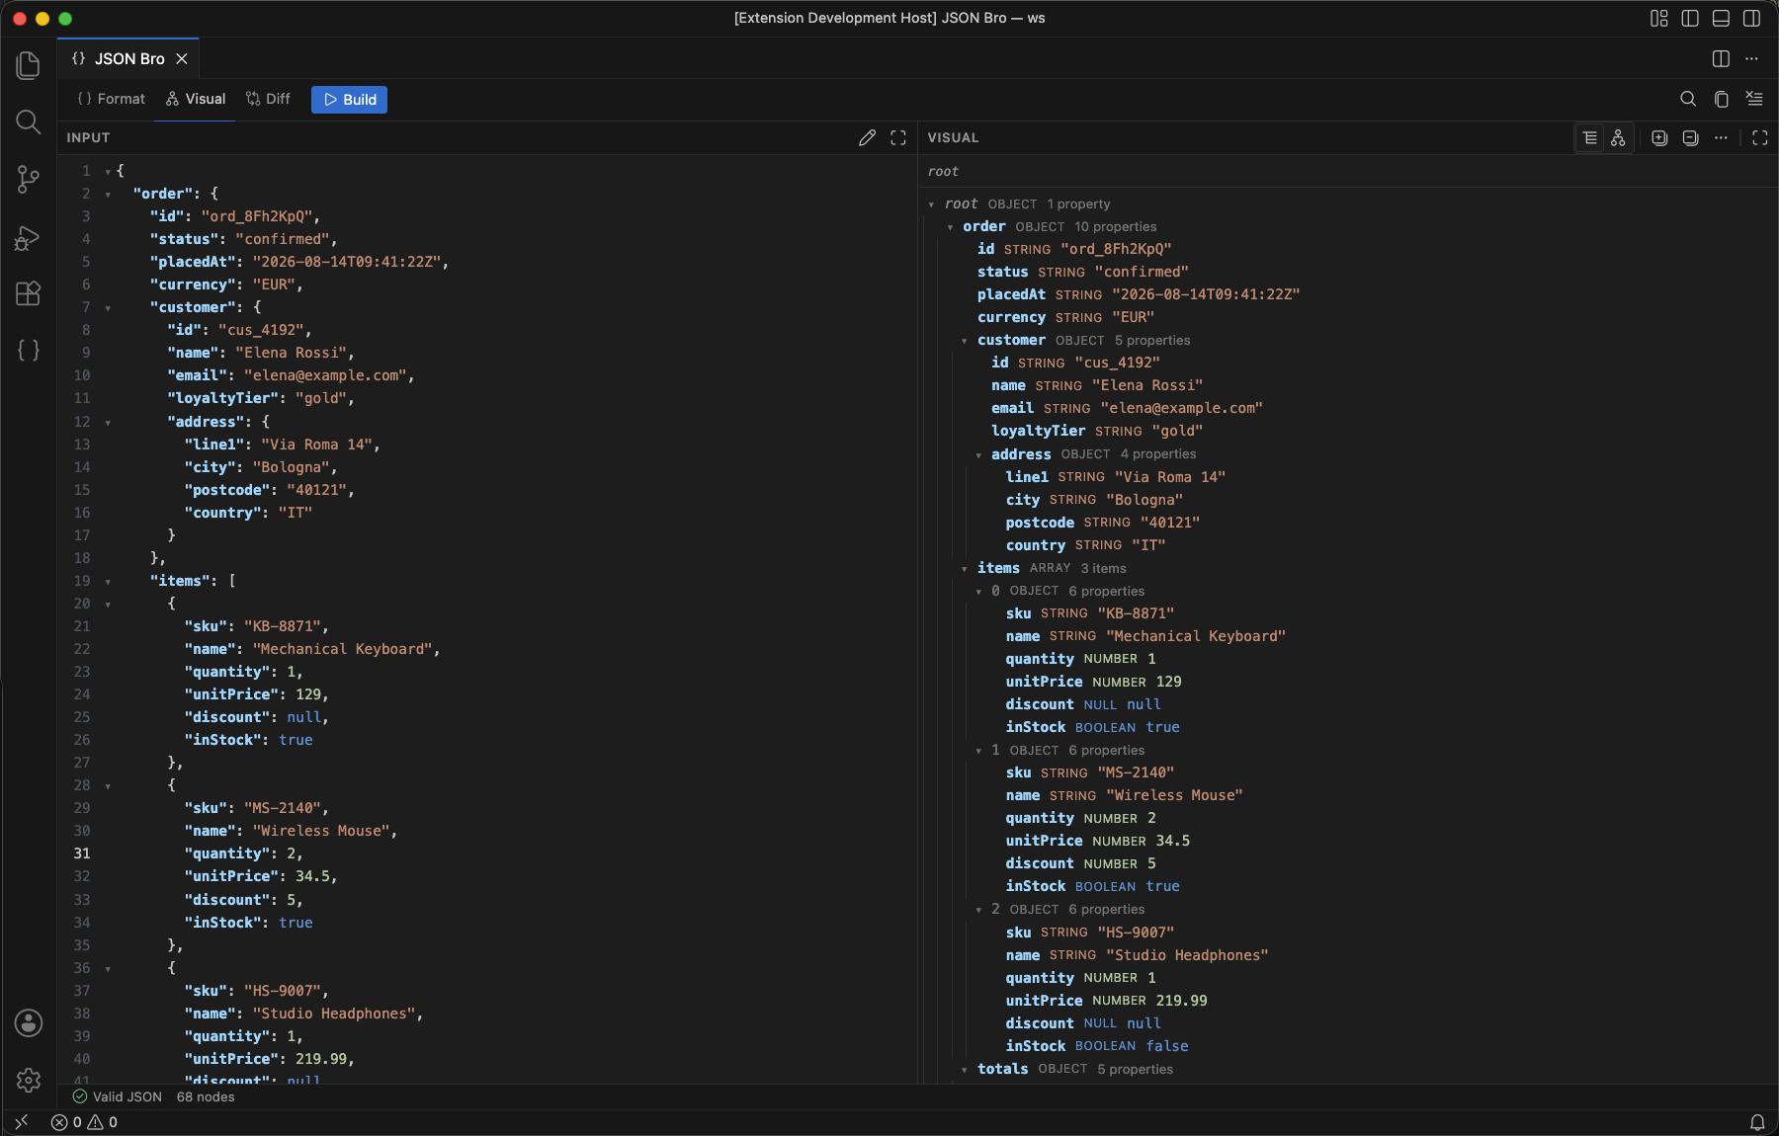Open the Source Control view

[x=29, y=179]
